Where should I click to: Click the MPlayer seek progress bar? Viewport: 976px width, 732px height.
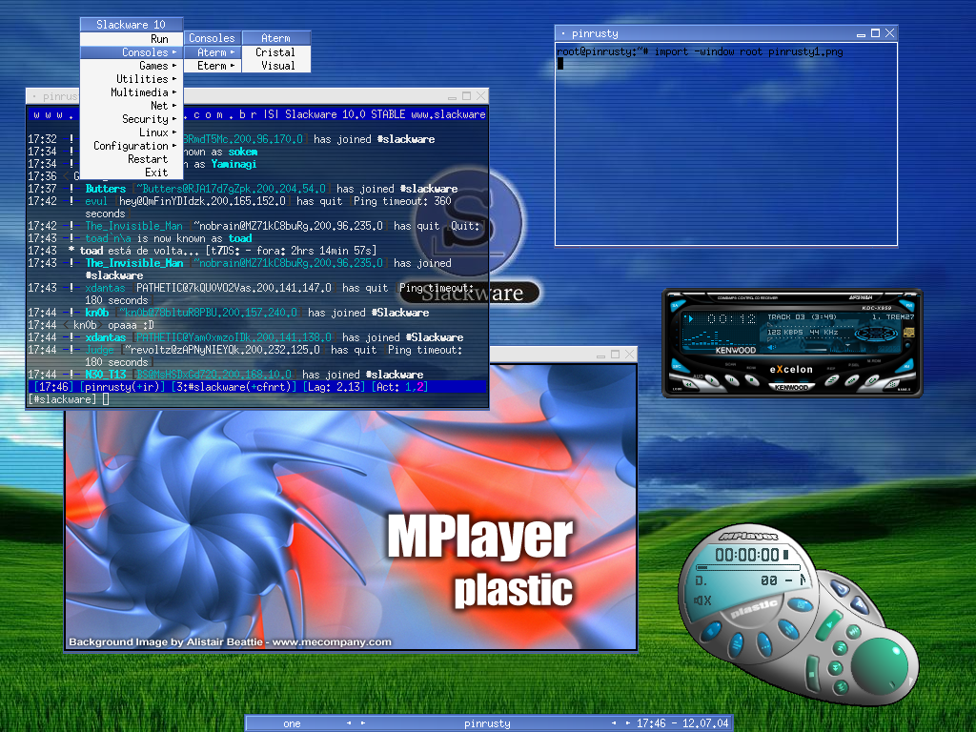click(x=748, y=567)
